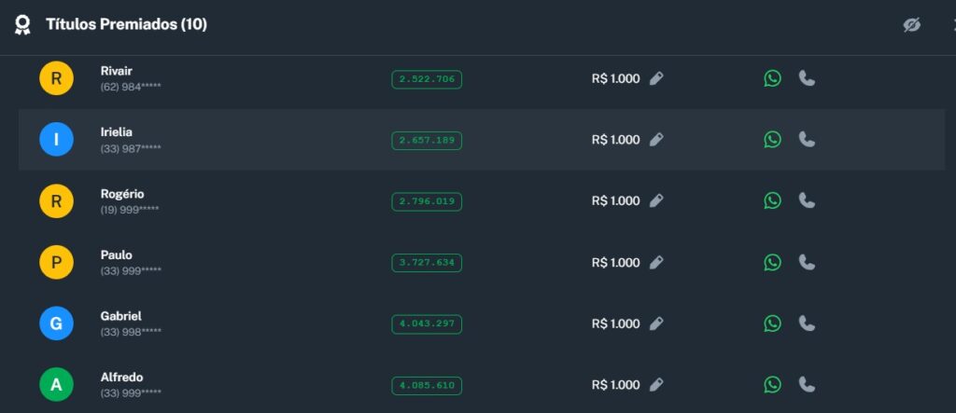956x413 pixels.
Task: Call Gabriel using phone icon
Action: pos(807,324)
